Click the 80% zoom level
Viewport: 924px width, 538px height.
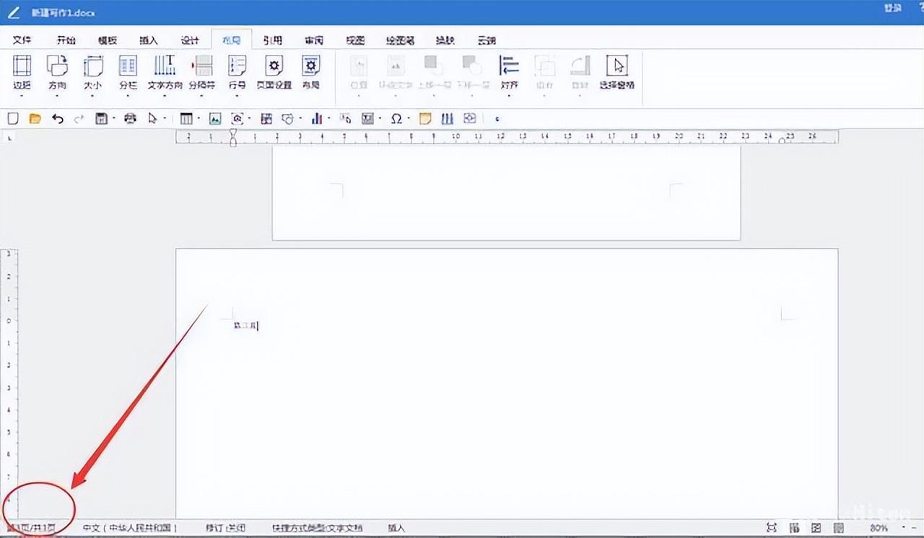pos(879,528)
